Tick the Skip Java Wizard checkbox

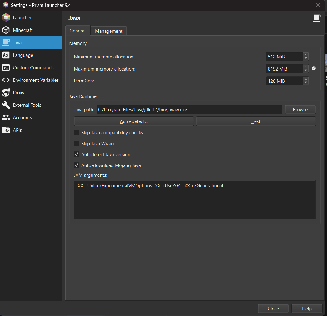click(x=77, y=143)
